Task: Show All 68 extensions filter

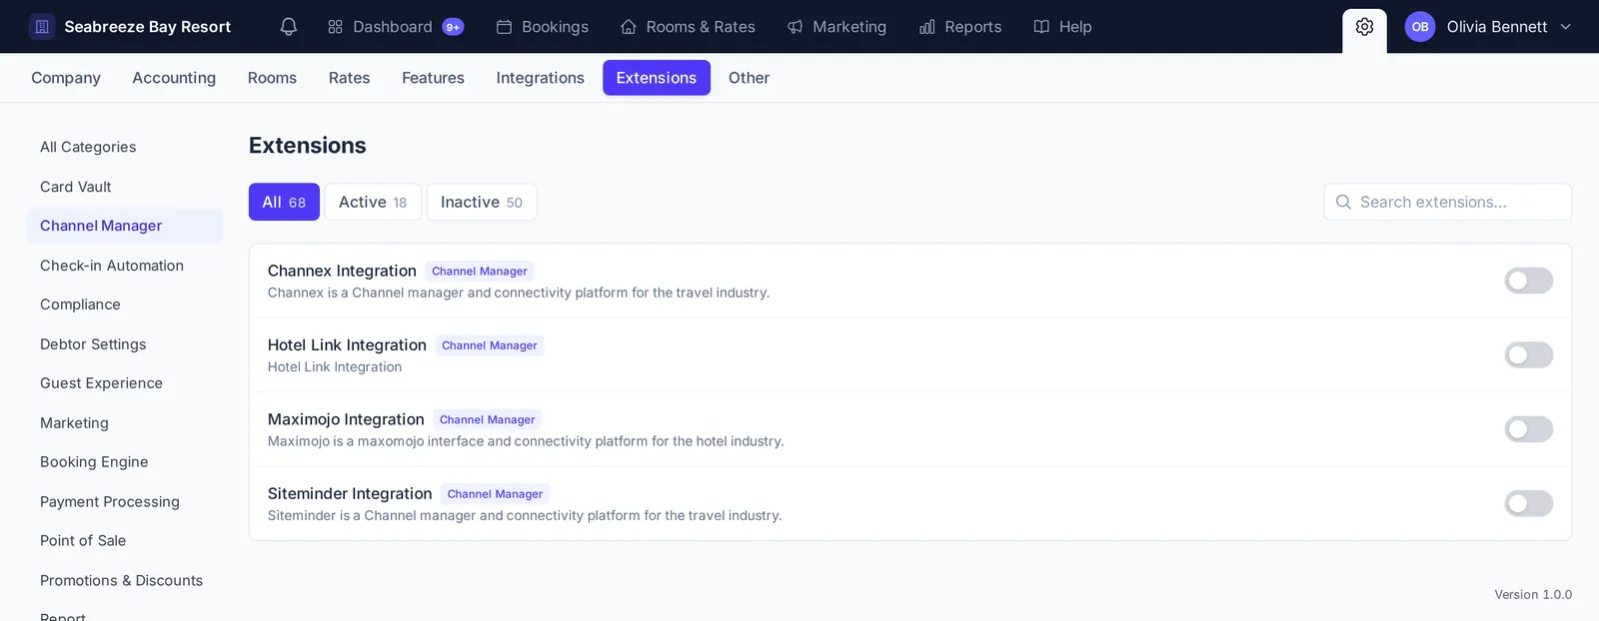Action: (x=284, y=202)
